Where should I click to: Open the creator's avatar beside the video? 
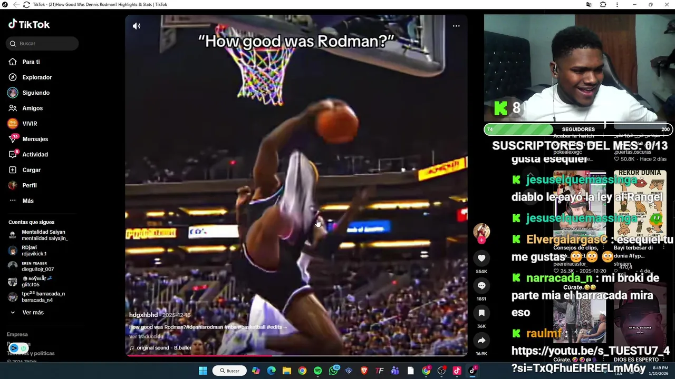[481, 232]
